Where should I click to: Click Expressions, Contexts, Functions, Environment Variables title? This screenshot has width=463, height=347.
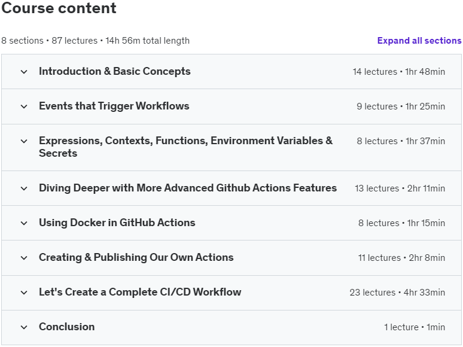coord(185,147)
